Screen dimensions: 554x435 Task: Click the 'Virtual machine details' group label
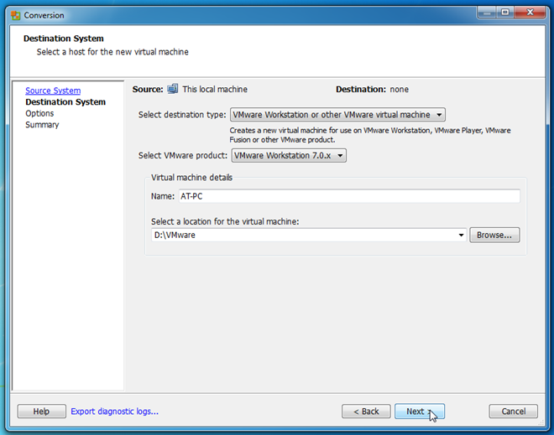[x=192, y=178]
